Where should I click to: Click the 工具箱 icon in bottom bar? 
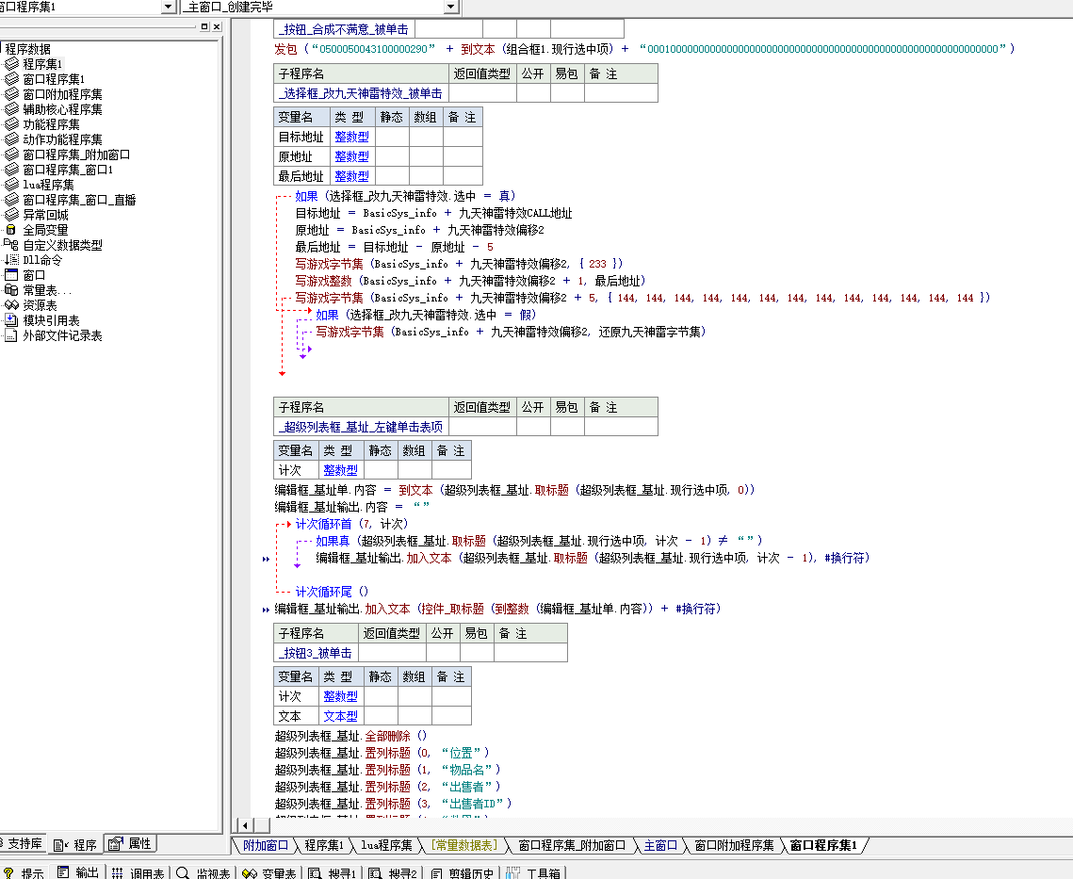pyautogui.click(x=513, y=872)
